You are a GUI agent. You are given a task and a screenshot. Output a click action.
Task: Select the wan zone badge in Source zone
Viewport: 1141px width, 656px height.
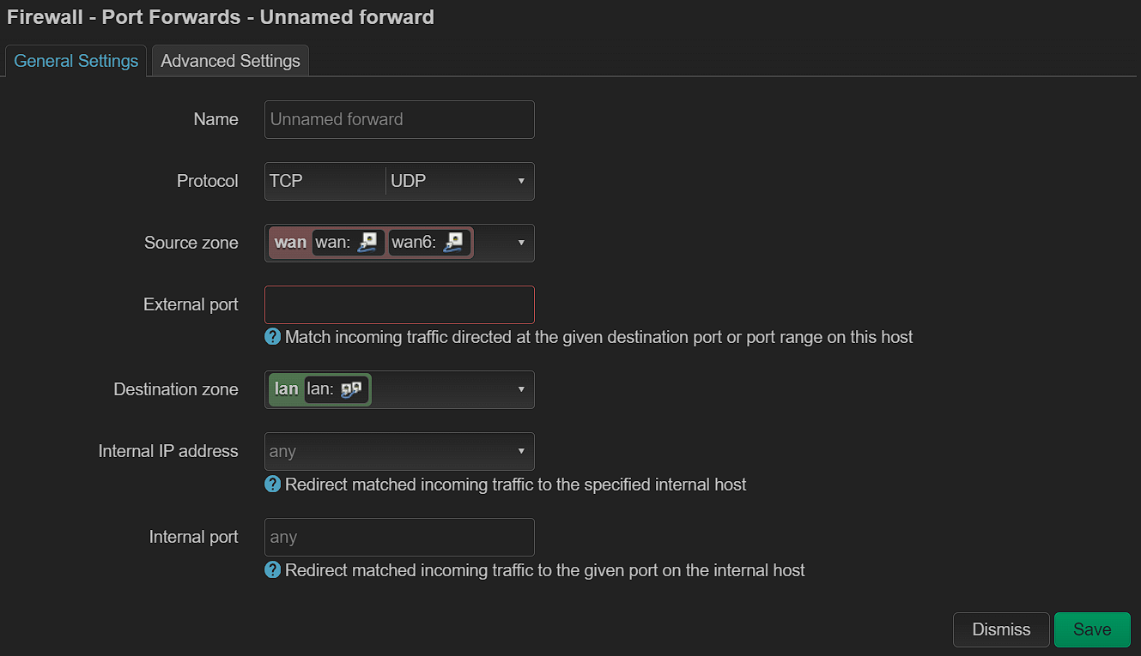(x=289, y=243)
